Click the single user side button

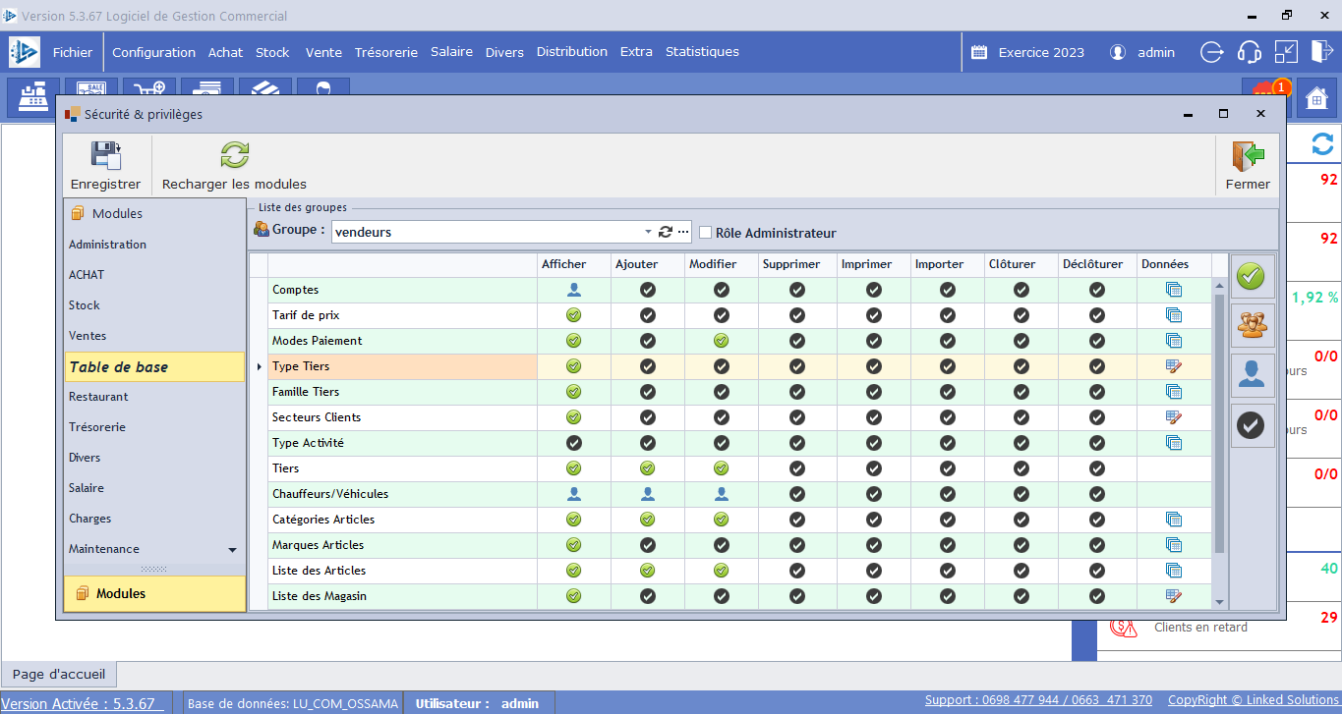point(1252,375)
